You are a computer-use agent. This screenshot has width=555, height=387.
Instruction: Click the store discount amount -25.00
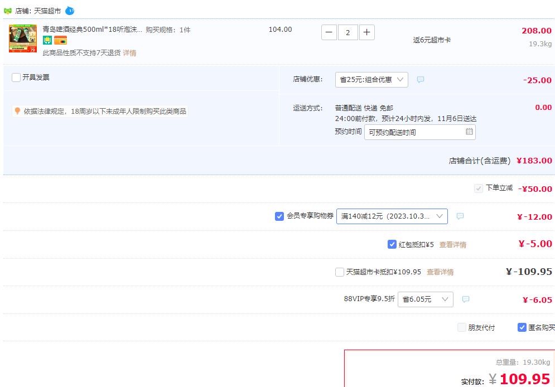(x=537, y=80)
